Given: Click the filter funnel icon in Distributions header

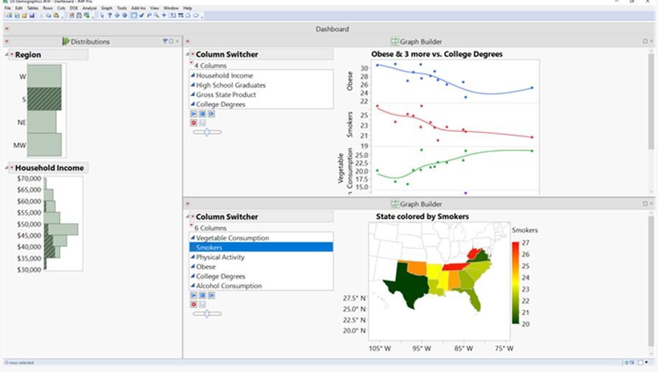Looking at the screenshot, I should 164,42.
